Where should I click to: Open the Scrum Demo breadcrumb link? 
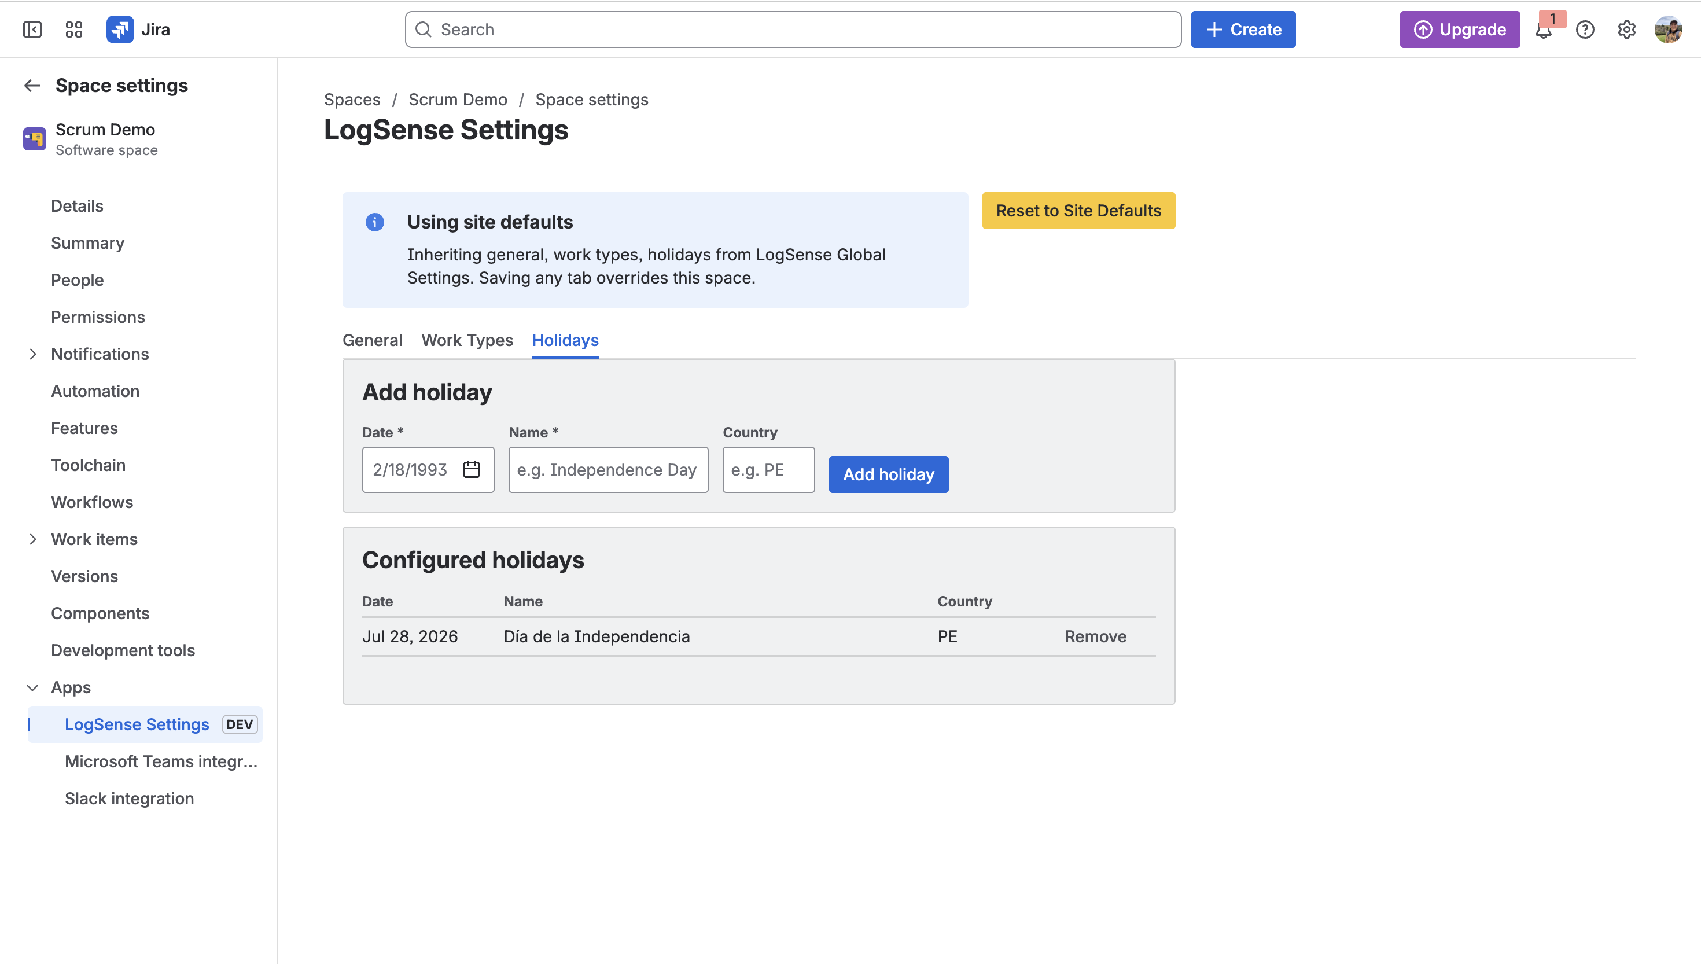(x=457, y=100)
